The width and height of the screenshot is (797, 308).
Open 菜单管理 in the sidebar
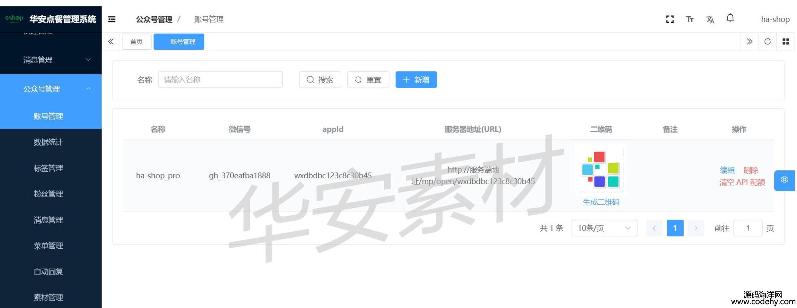coord(51,246)
